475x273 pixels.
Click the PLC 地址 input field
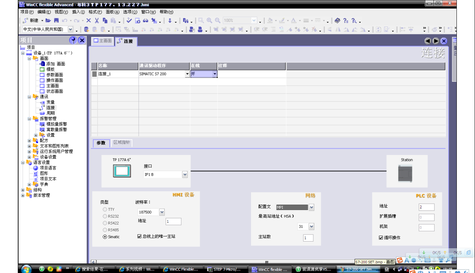426,207
